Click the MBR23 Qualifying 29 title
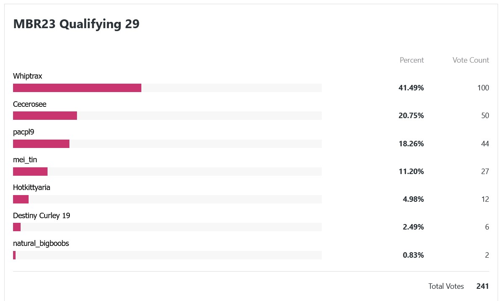The width and height of the screenshot is (501, 301). pos(77,24)
